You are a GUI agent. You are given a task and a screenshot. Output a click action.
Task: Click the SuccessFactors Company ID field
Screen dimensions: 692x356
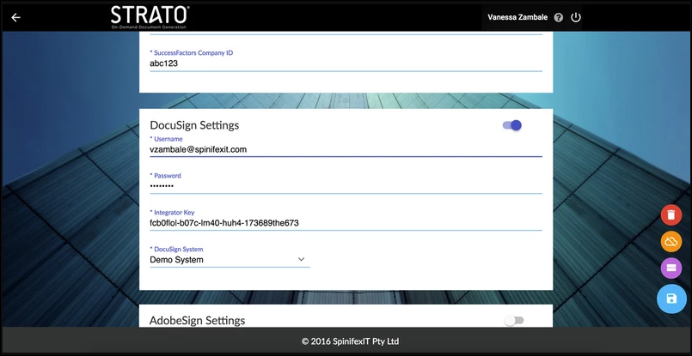coord(344,63)
